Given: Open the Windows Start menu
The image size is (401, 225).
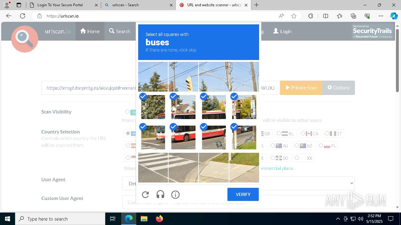Looking at the screenshot, I should click(8, 219).
